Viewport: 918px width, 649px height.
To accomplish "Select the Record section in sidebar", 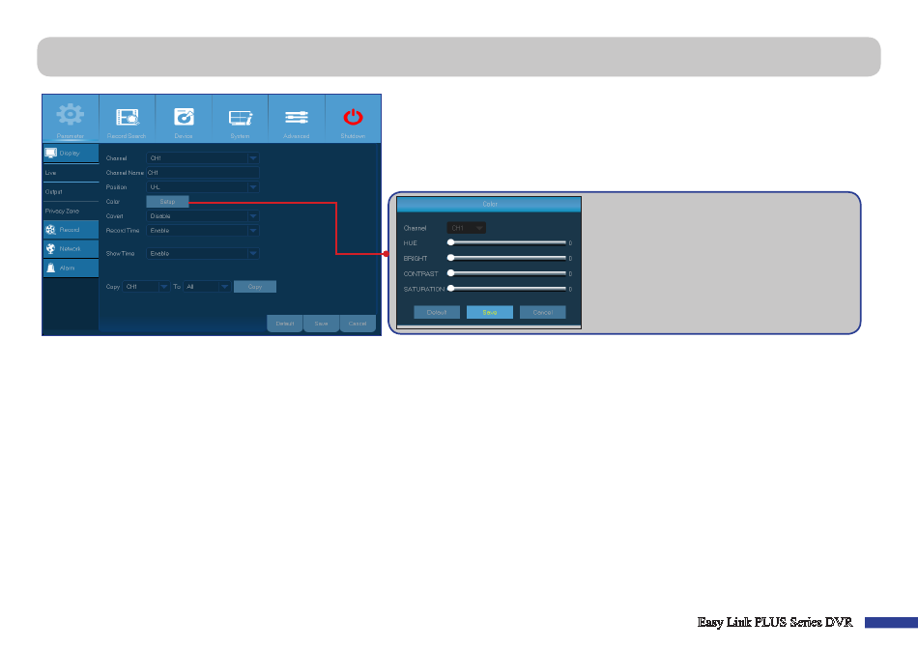I will 71,230.
